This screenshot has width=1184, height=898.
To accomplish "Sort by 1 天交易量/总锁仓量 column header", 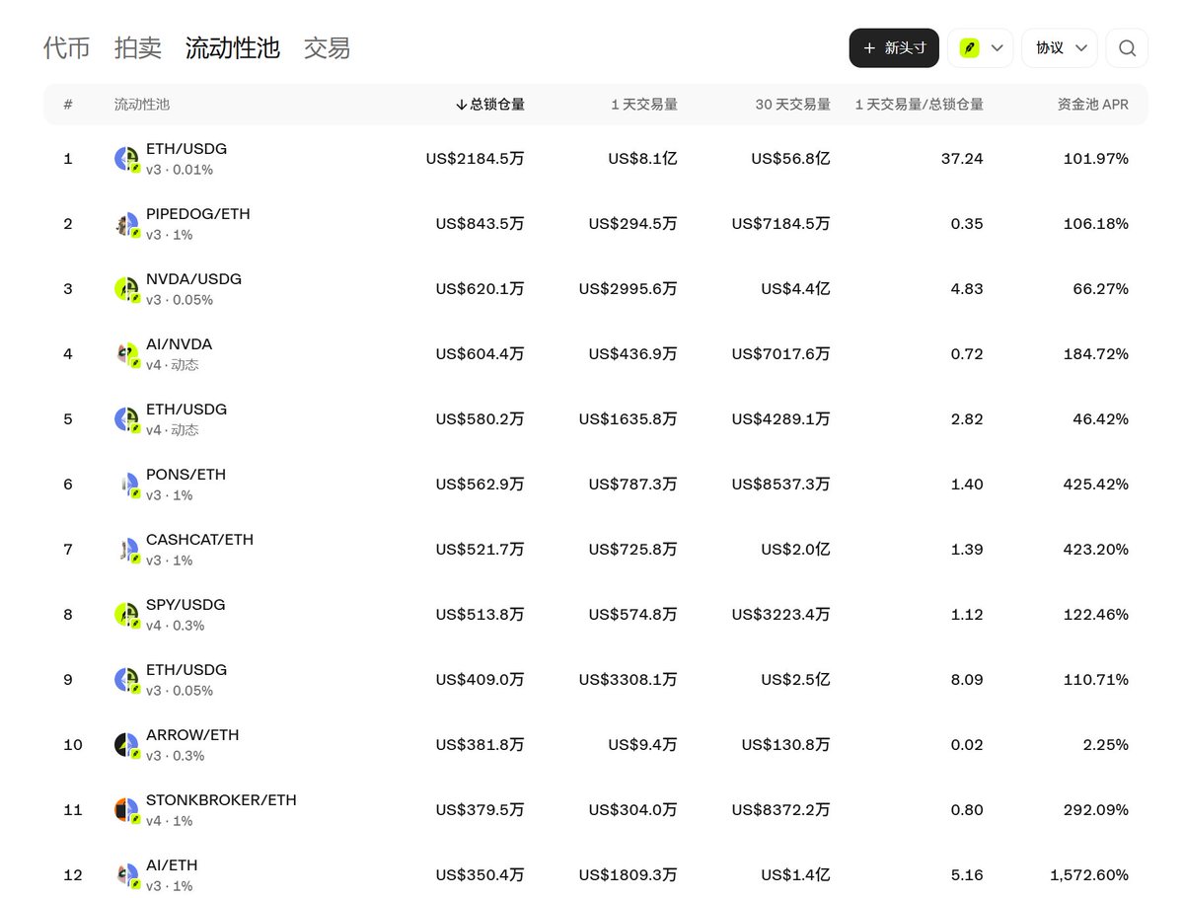I will (919, 105).
